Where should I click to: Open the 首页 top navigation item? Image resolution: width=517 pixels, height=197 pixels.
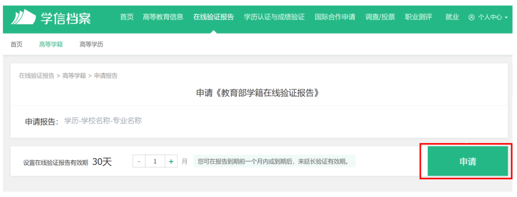(126, 17)
